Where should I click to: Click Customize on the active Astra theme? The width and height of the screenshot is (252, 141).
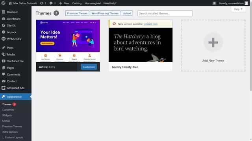pyautogui.click(x=89, y=67)
